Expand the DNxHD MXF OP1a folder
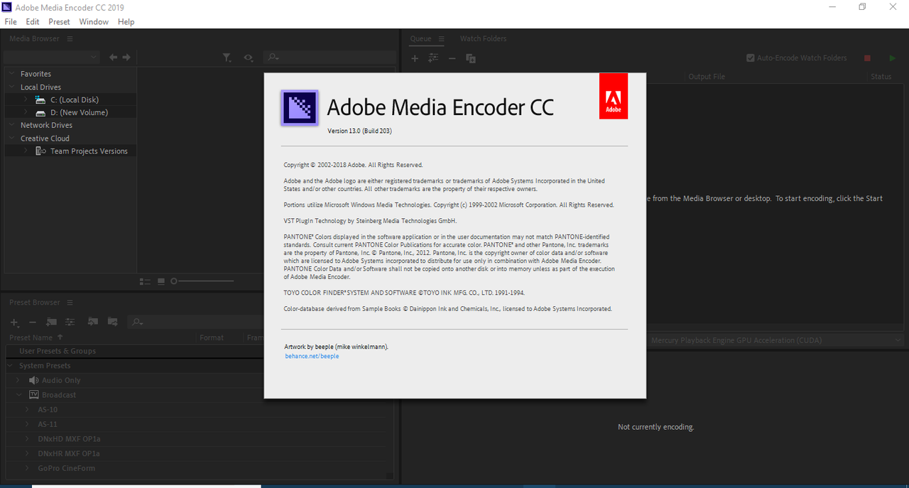This screenshot has height=488, width=909. click(x=28, y=439)
